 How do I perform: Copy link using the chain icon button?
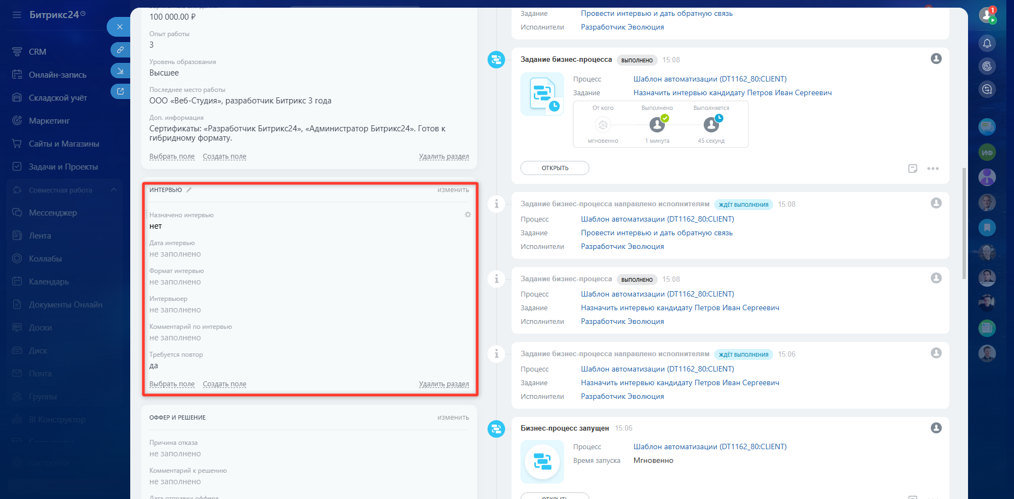pyautogui.click(x=120, y=50)
